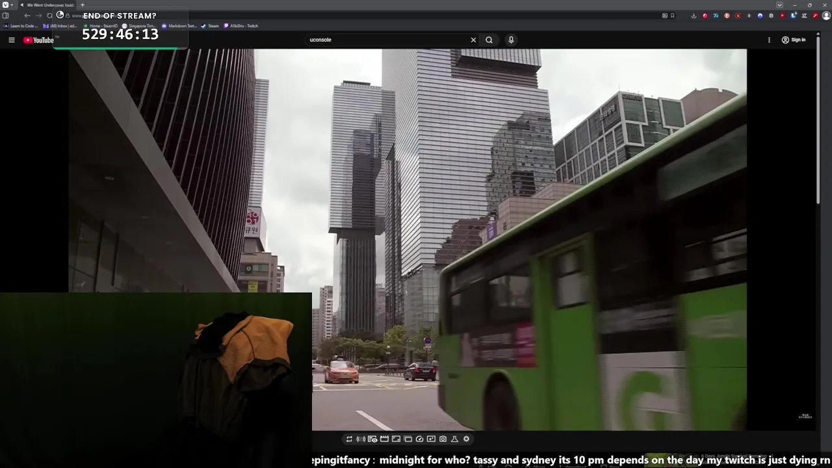Image resolution: width=832 pixels, height=468 pixels.
Task: Go forward in browser history
Action: coord(38,16)
